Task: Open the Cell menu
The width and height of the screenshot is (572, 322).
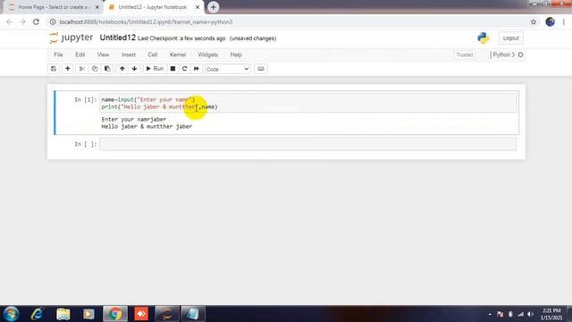Action: 153,55
